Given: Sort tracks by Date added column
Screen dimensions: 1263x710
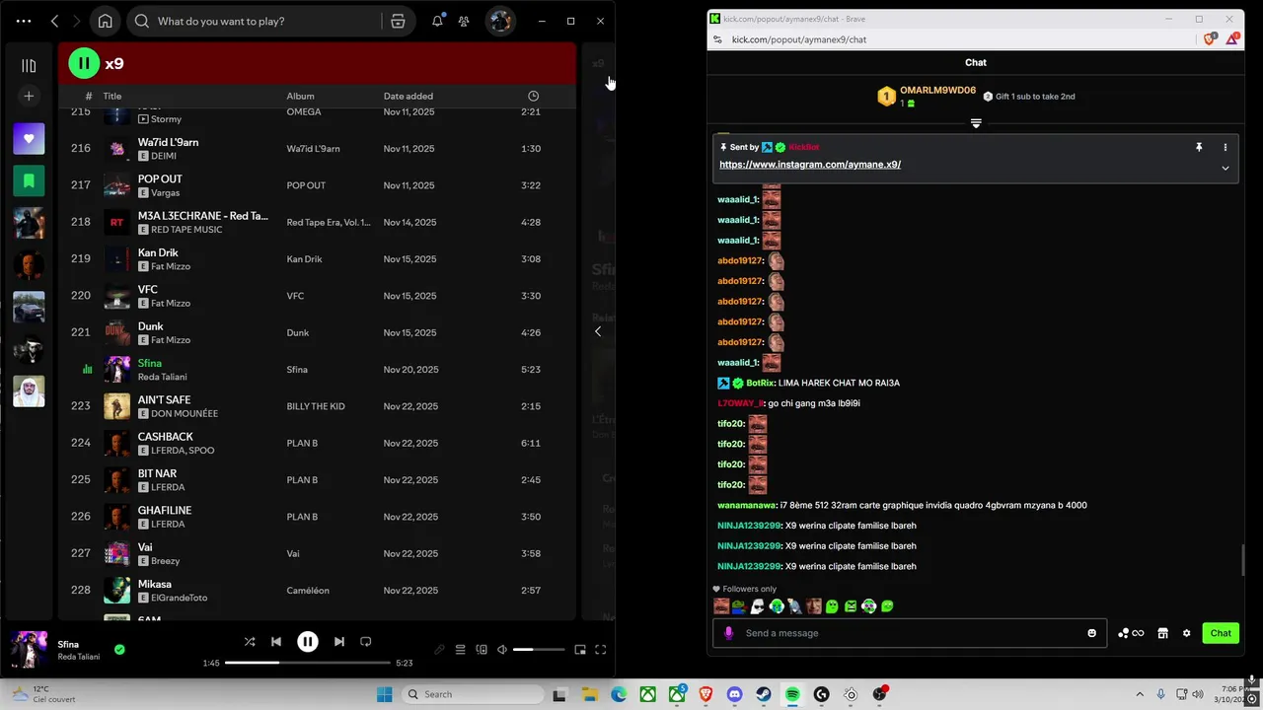Looking at the screenshot, I should pyautogui.click(x=409, y=96).
